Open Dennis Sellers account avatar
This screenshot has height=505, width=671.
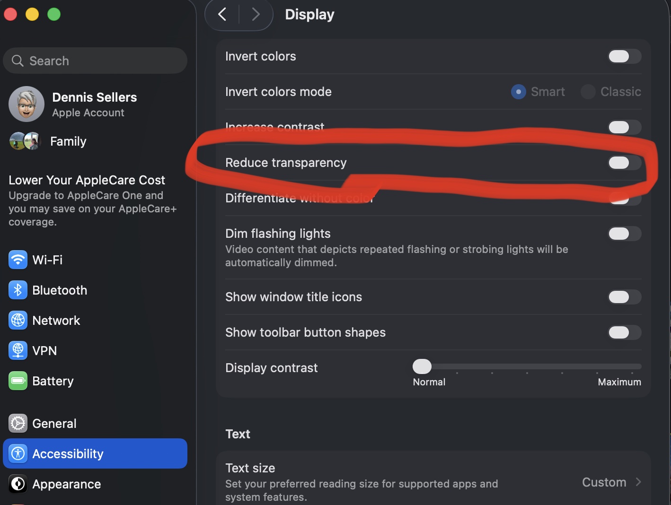26,104
